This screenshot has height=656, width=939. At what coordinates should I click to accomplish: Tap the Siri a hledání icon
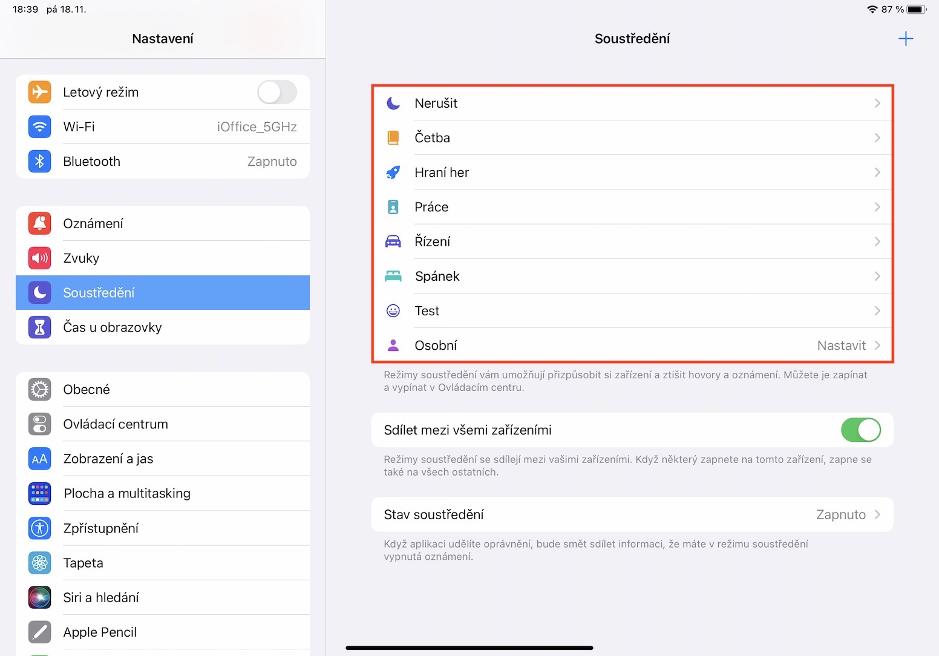[40, 598]
